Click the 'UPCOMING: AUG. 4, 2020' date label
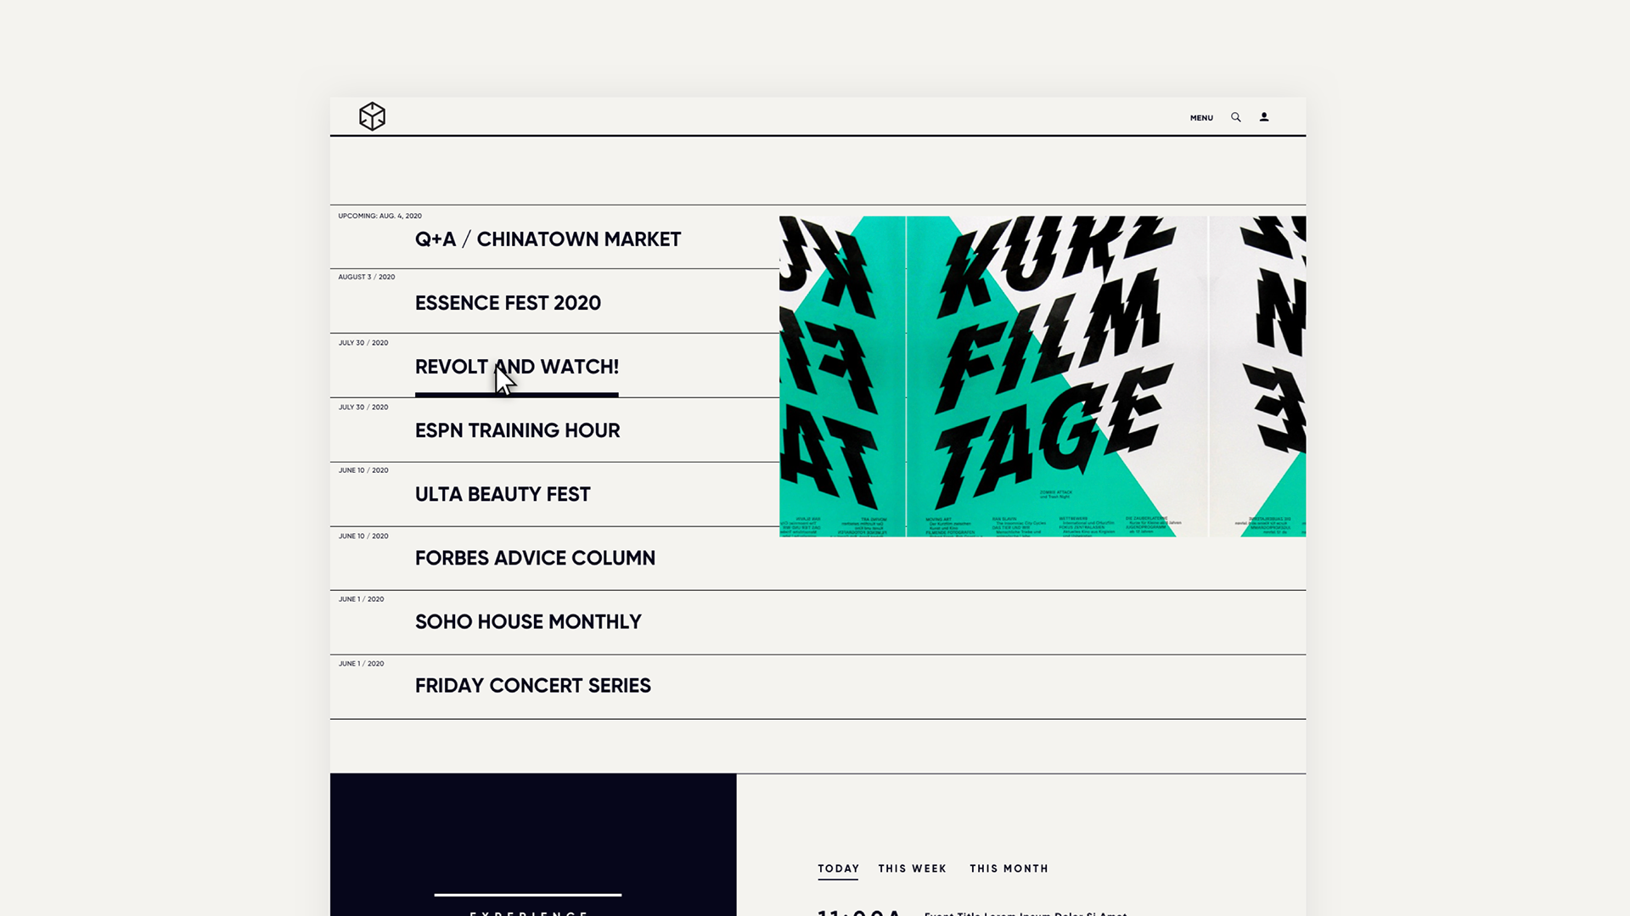Image resolution: width=1630 pixels, height=916 pixels. pos(379,216)
